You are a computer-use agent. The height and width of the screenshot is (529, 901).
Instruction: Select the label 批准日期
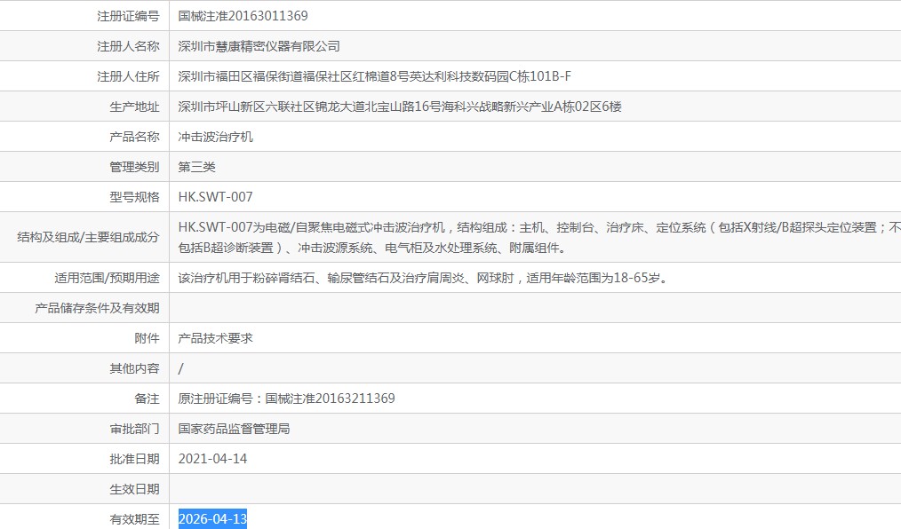pos(134,459)
